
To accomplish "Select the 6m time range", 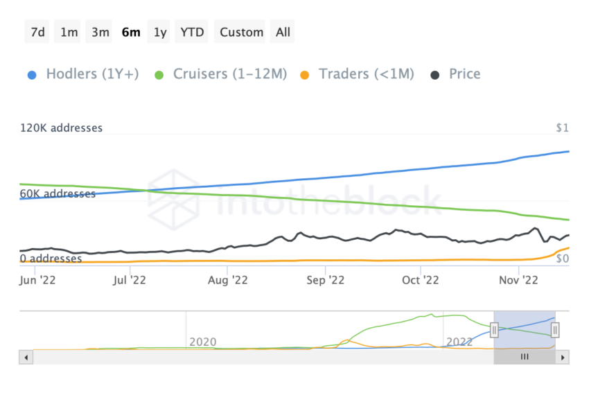I will click(130, 32).
